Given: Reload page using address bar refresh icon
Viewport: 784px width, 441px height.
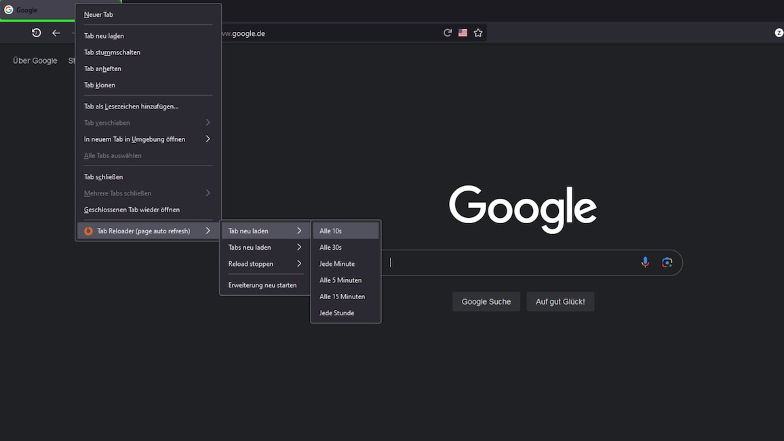Looking at the screenshot, I should pos(448,33).
